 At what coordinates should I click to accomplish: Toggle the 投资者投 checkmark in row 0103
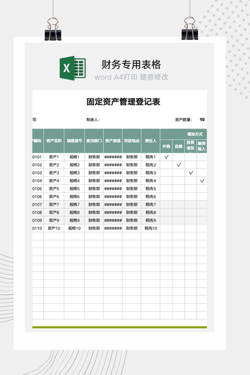[191, 172]
